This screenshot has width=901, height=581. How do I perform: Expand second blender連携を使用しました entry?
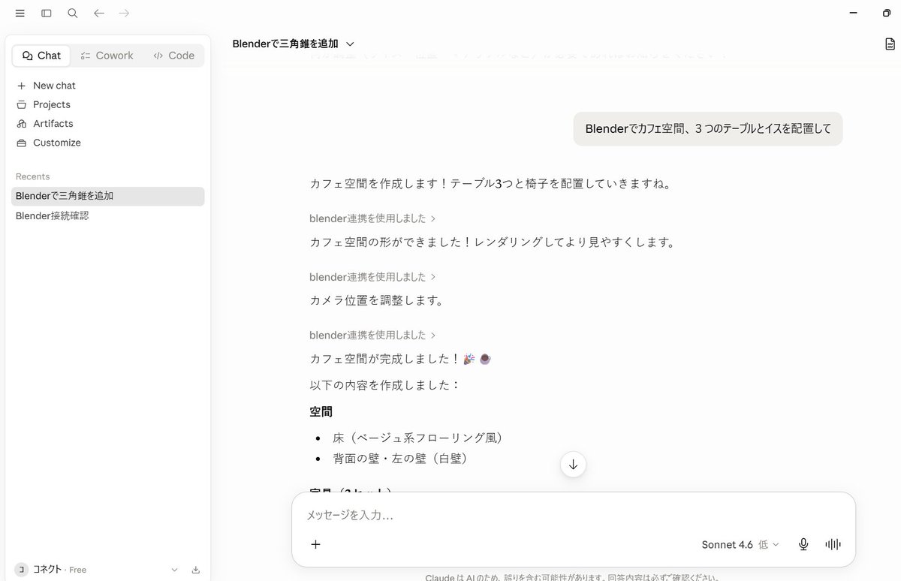pos(372,277)
